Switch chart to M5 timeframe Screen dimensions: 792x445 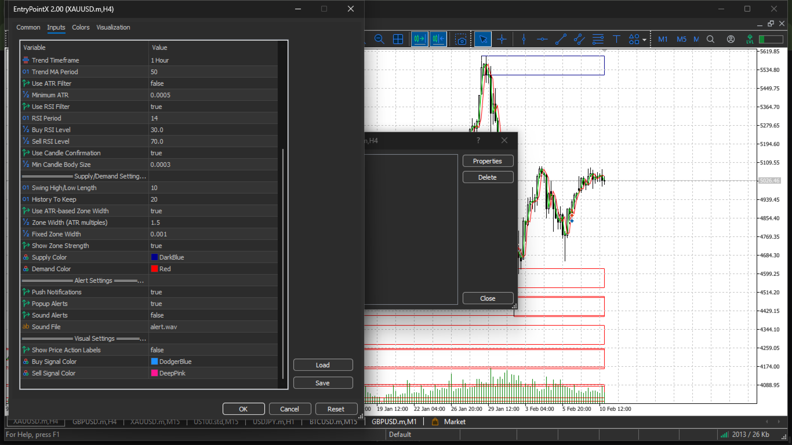[x=681, y=39]
